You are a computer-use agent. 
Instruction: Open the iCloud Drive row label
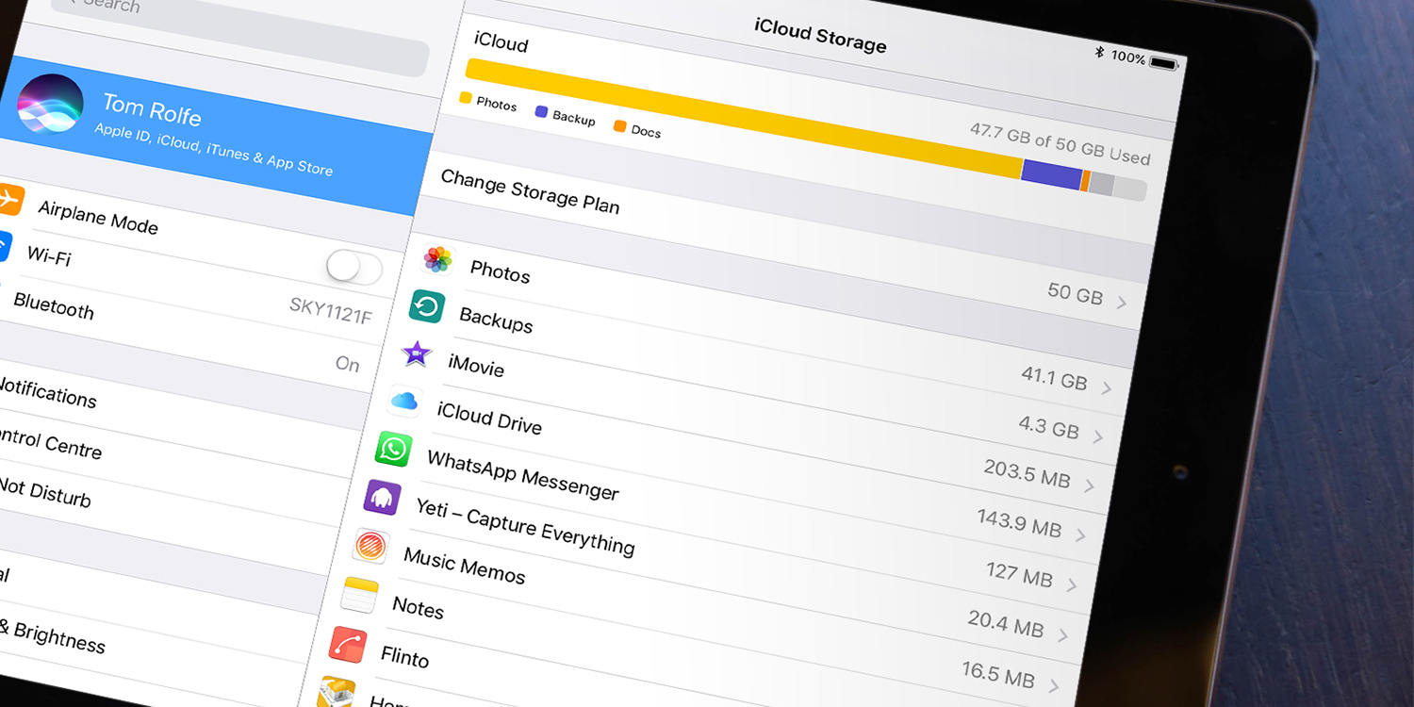pos(489,417)
